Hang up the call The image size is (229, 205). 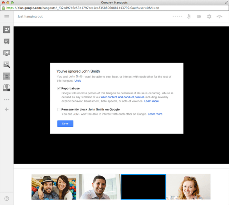click(x=219, y=16)
